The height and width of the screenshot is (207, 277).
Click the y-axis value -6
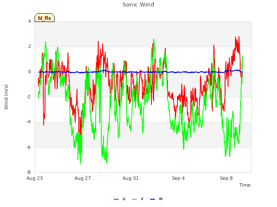[29, 147]
